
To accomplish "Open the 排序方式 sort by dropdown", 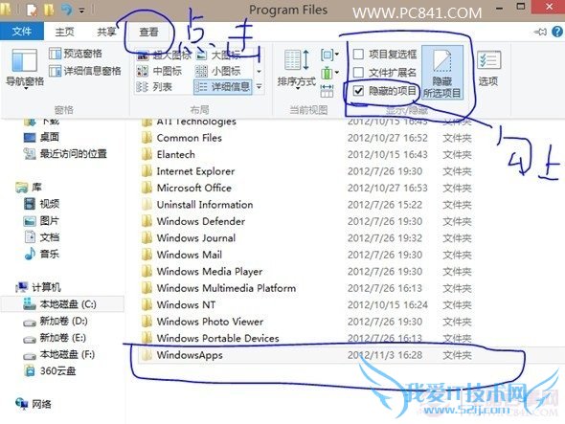I will tap(296, 69).
